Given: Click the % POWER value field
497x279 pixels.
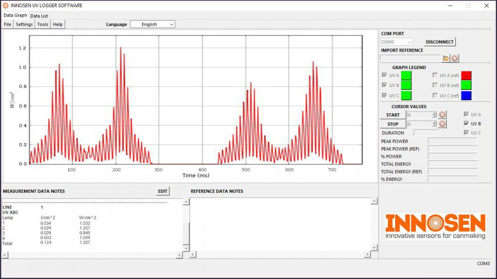Looking at the screenshot, I should point(452,156).
